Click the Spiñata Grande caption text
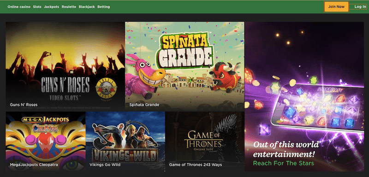Image resolution: width=369 pixels, height=177 pixels. point(144,104)
